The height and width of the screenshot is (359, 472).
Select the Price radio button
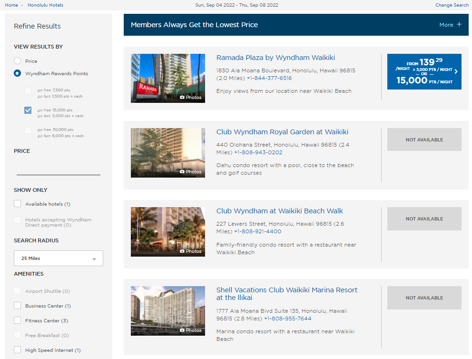[18, 61]
